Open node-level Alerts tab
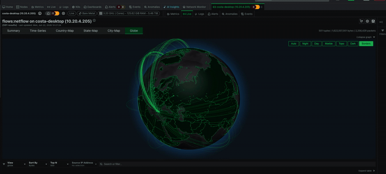The image size is (386, 174). coord(213,14)
